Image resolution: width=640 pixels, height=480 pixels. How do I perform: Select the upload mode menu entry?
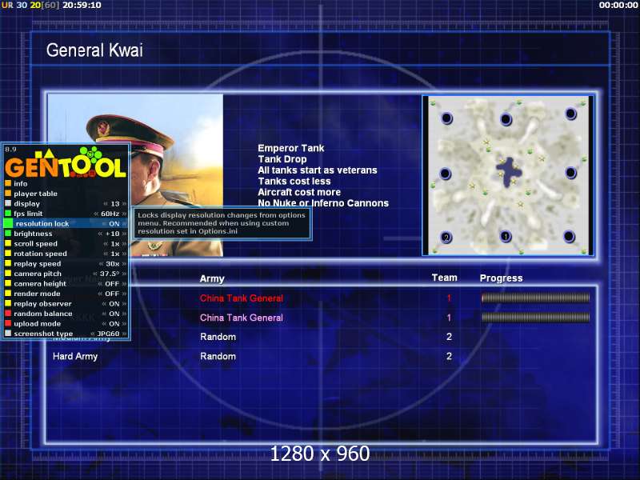(37, 324)
